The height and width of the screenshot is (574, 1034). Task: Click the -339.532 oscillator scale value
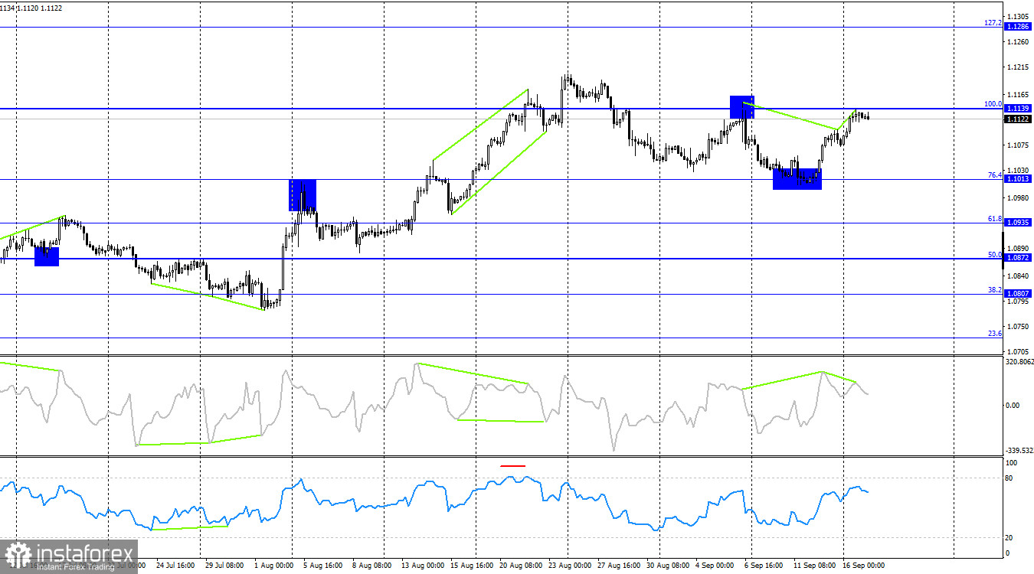(1019, 452)
